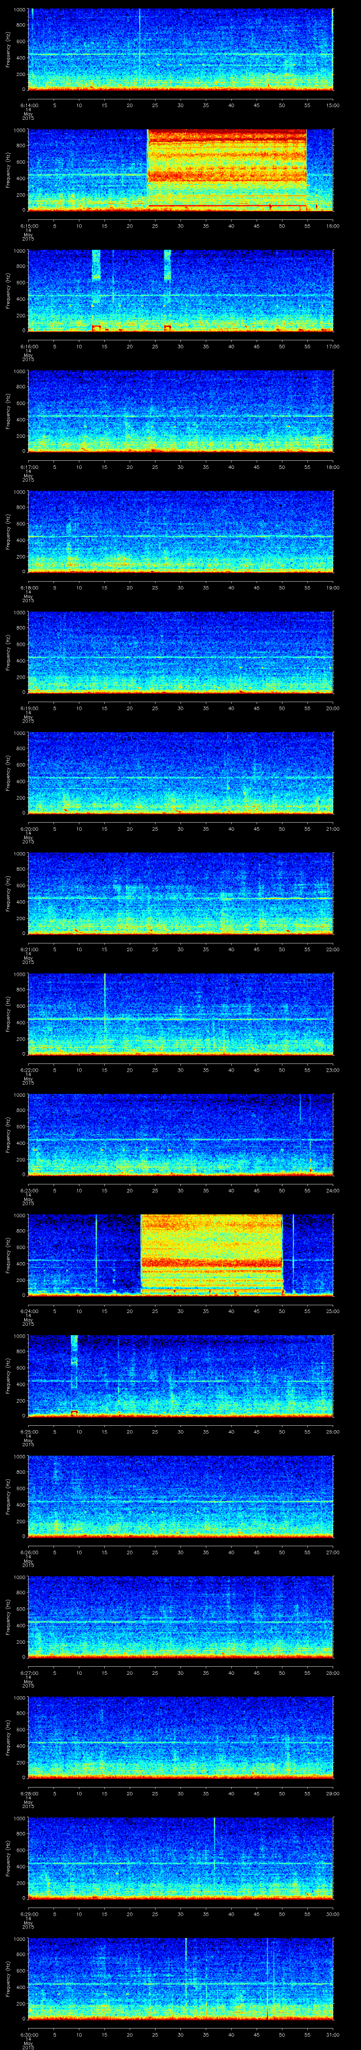Screen dimensions: 361x2050
Task: Click the vertical line near 15s in the 6:22:00 spectrogram
Action: pyautogui.click(x=105, y=1003)
